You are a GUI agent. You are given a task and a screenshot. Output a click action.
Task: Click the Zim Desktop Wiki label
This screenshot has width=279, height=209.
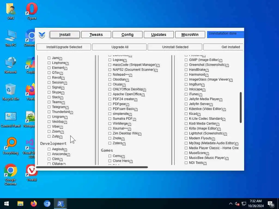coord(125,133)
